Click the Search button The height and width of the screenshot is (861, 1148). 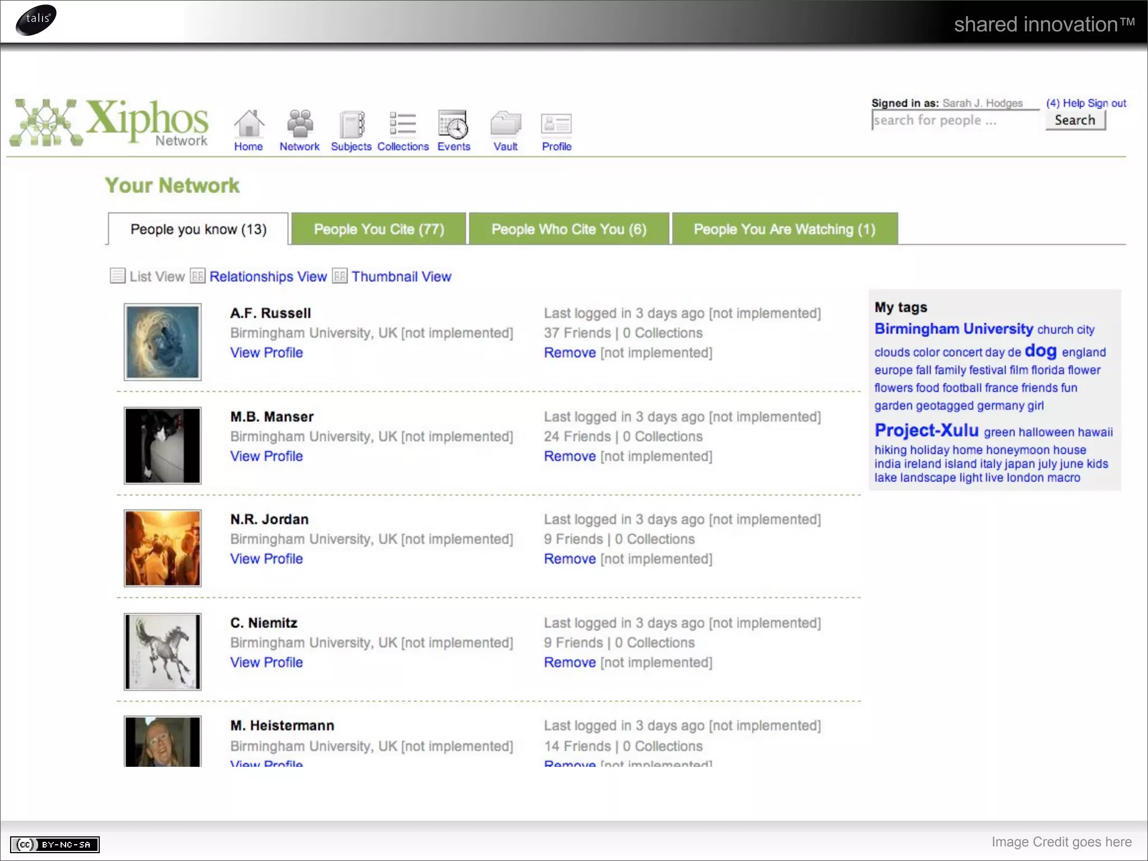pos(1075,120)
